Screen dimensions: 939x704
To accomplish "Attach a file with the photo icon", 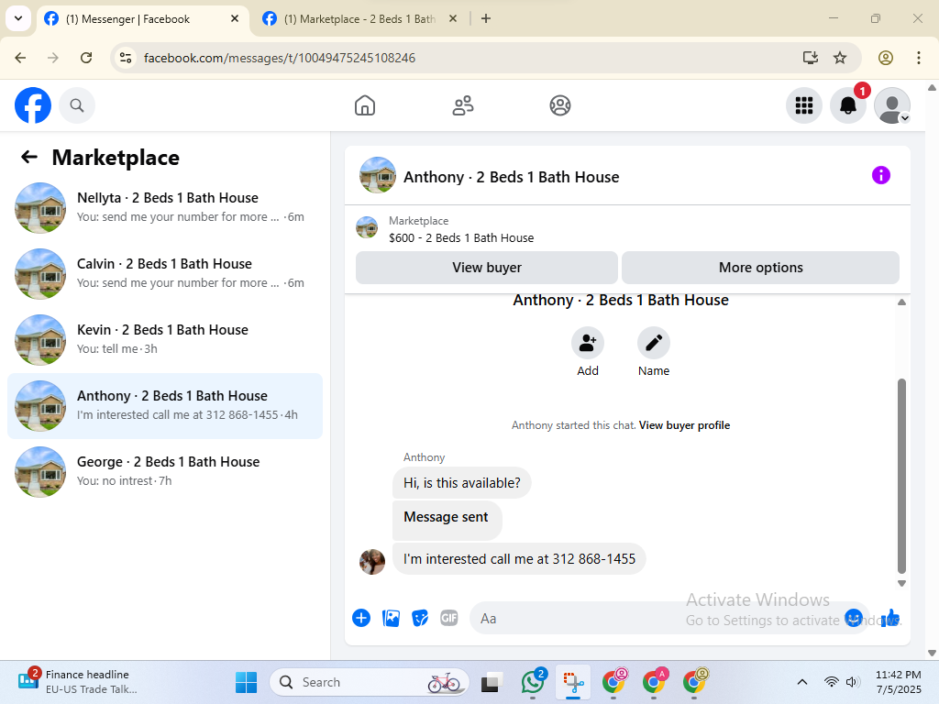I will pyautogui.click(x=391, y=618).
